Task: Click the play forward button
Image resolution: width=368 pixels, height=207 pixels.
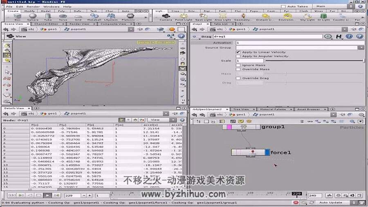Action: pyautogui.click(x=47, y=195)
